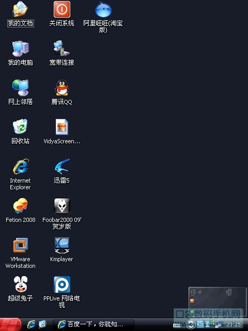Launch Internet Explorer from quick launch bar
The width and height of the screenshot is (248, 331).
(31, 324)
